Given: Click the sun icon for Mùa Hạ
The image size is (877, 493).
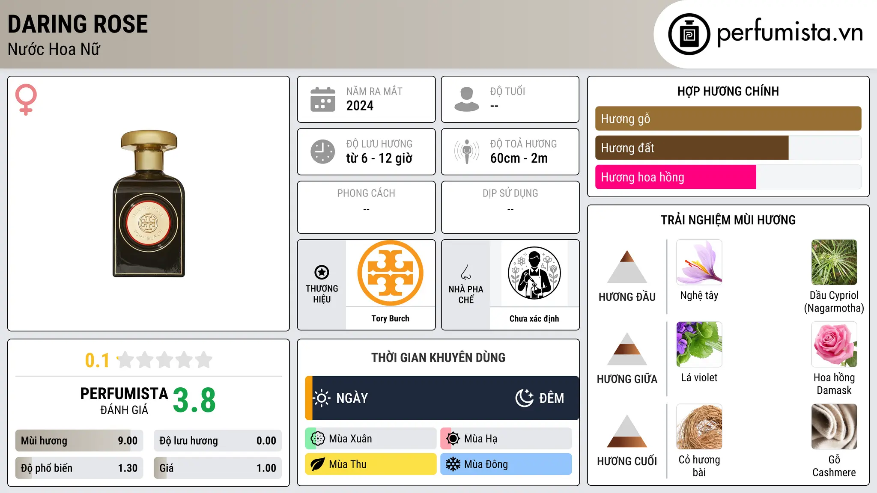Looking at the screenshot, I should click(x=453, y=439).
